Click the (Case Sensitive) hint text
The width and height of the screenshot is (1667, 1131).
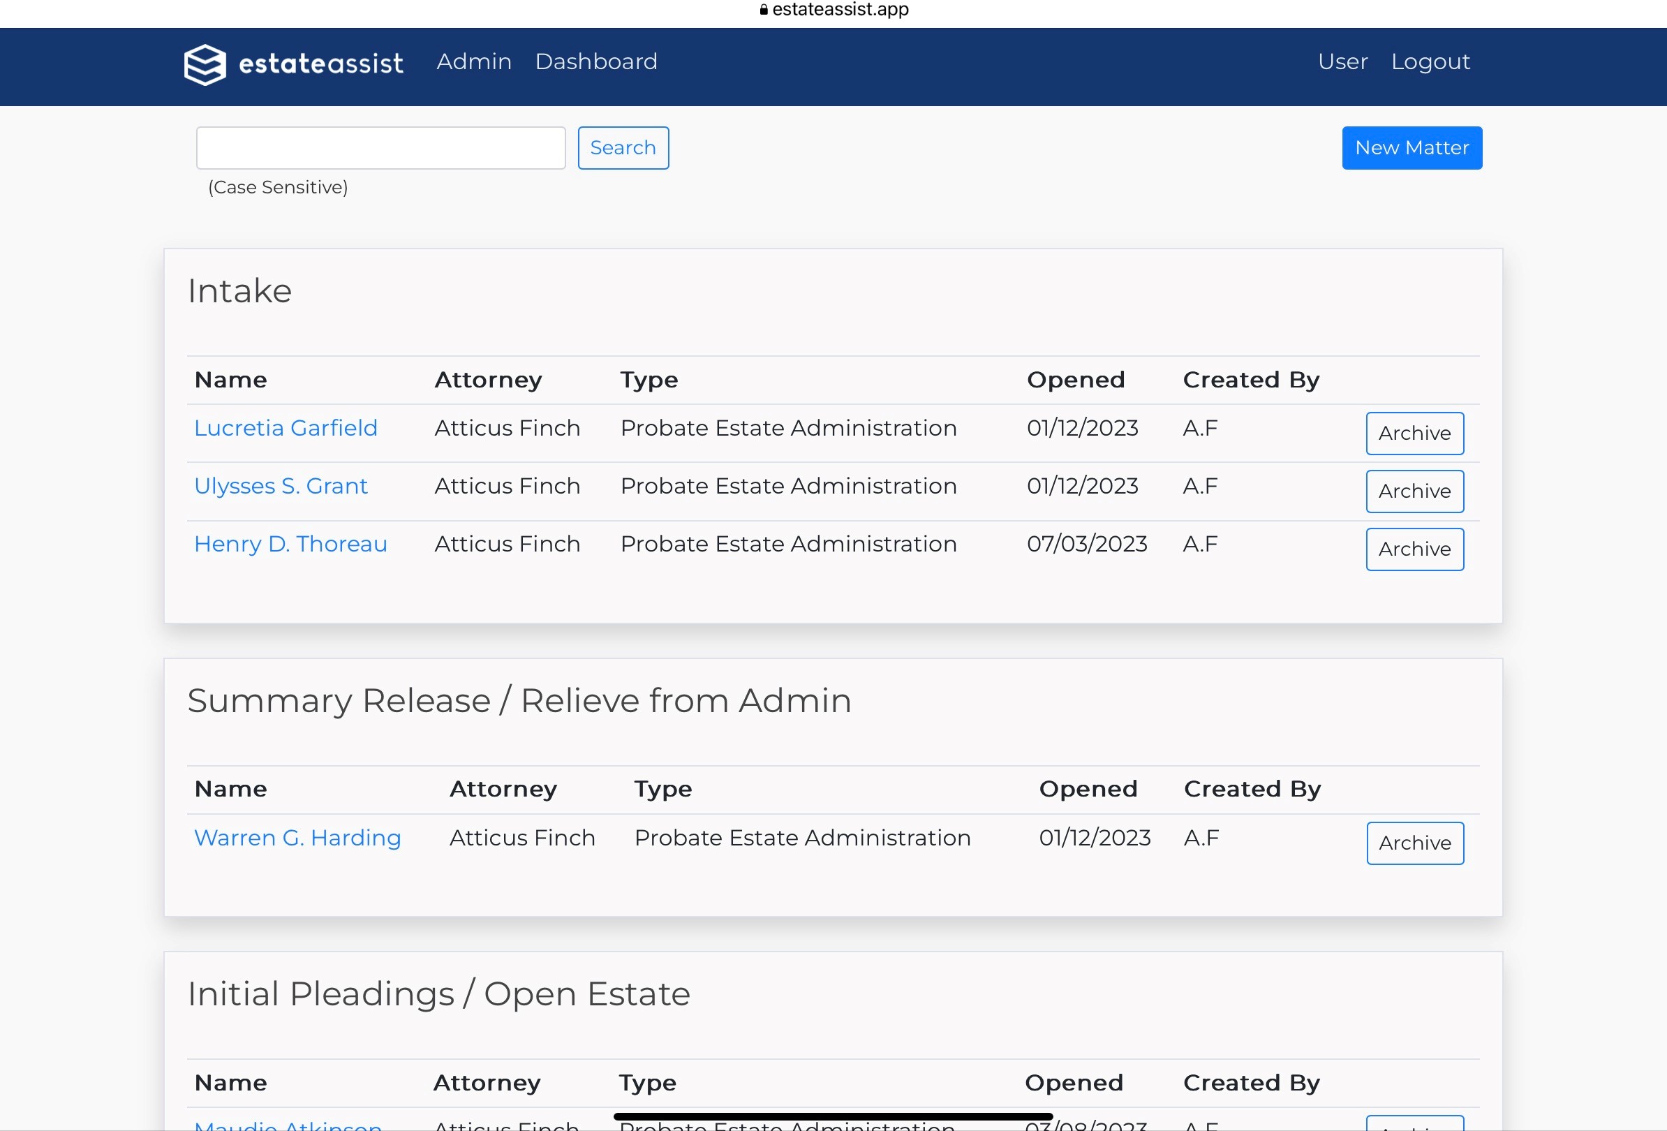coord(279,188)
